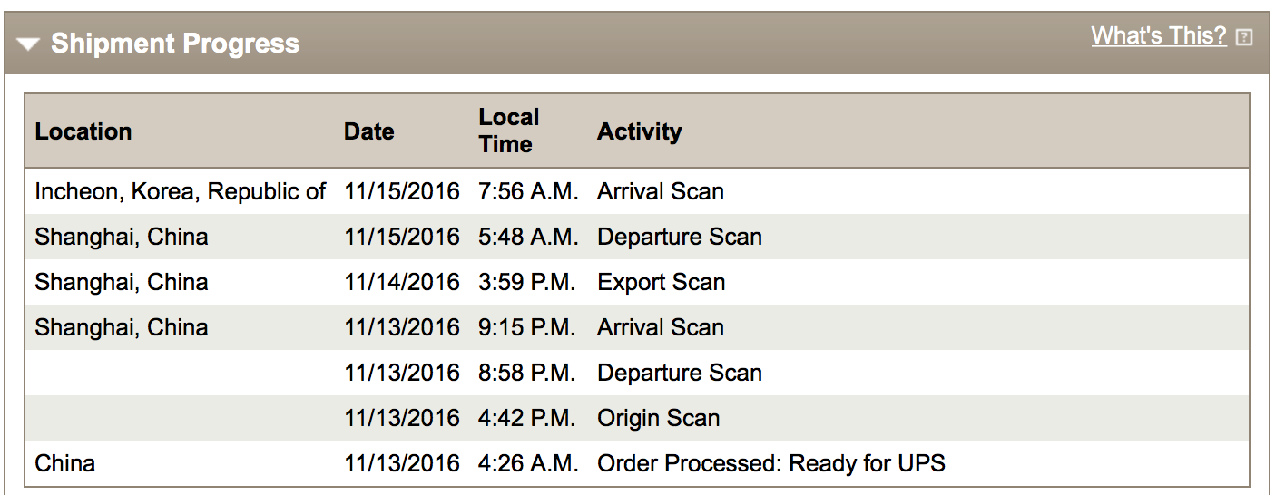Select the Departure Scan at 5:48 A.M.
Viewport: 1285px width, 495px height.
point(680,237)
